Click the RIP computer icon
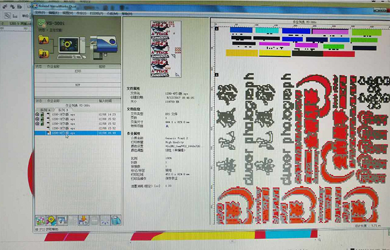The height and width of the screenshot is (250, 390). click(72, 48)
